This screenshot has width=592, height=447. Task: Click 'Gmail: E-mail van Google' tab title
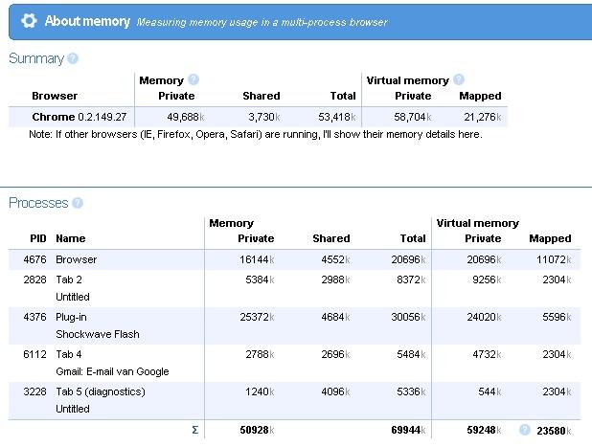pos(112,371)
